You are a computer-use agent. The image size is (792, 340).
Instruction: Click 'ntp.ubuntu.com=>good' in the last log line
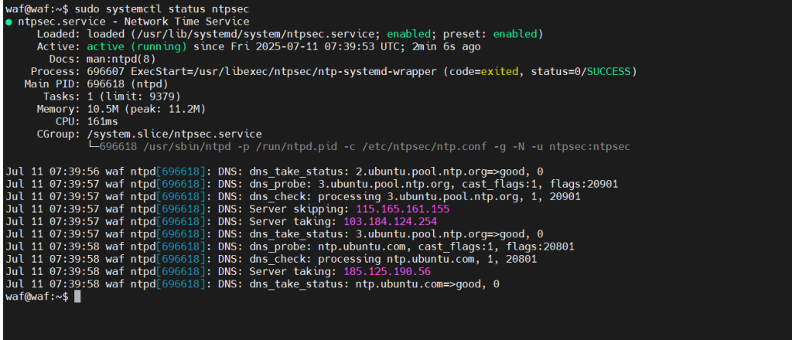416,284
